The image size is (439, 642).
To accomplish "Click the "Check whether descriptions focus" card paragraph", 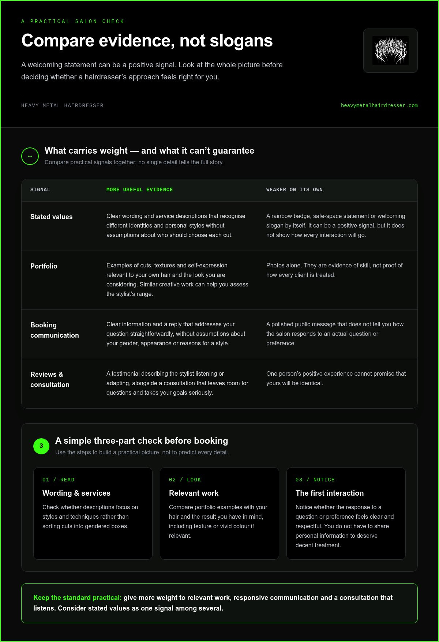I will (90, 517).
